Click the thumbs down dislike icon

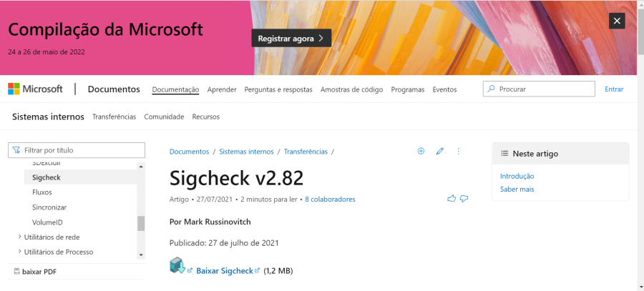[464, 199]
